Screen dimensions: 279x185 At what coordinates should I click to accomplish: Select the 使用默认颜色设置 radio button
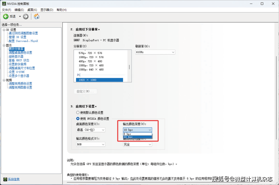tap(78, 112)
